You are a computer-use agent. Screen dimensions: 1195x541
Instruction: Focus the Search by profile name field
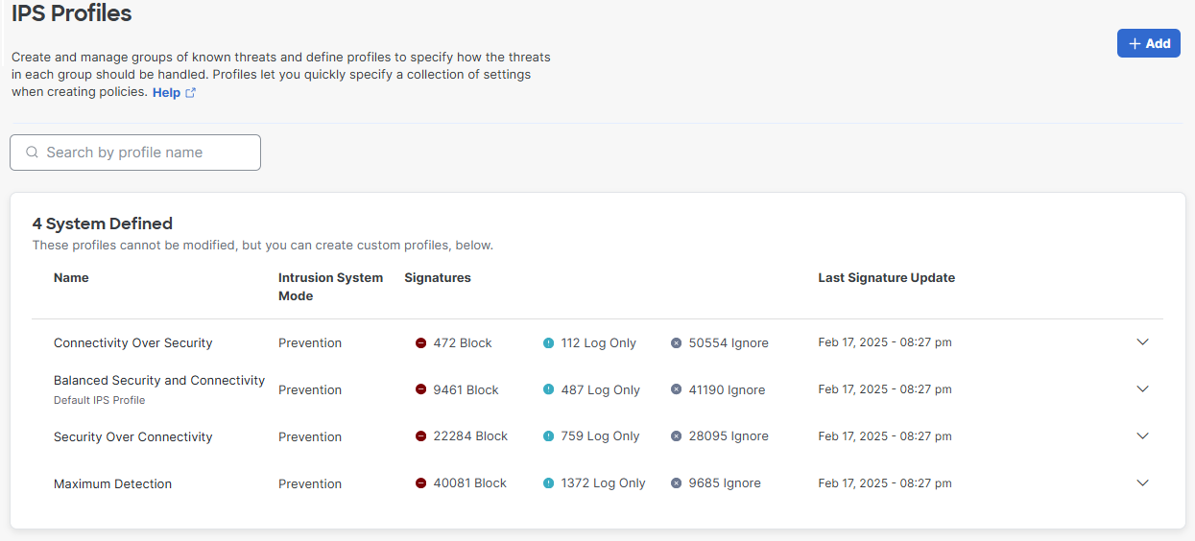pyautogui.click(x=135, y=153)
